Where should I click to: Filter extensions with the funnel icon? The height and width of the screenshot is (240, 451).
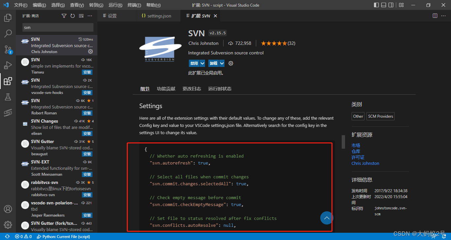tap(64, 16)
